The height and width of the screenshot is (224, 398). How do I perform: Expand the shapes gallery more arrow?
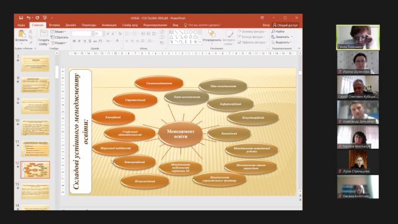tap(200, 42)
